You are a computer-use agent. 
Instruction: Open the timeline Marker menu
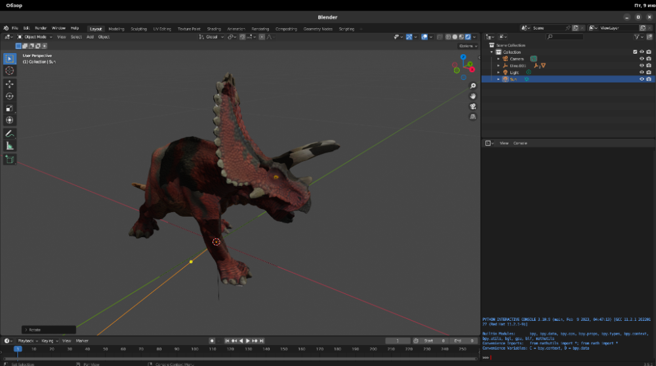[x=82, y=341]
